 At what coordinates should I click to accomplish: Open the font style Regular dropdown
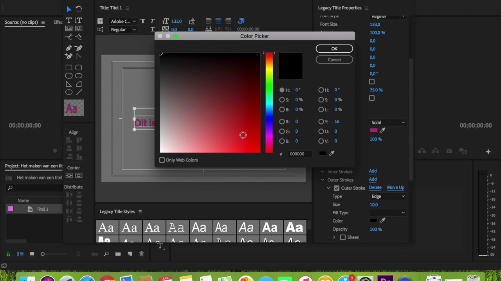click(123, 30)
